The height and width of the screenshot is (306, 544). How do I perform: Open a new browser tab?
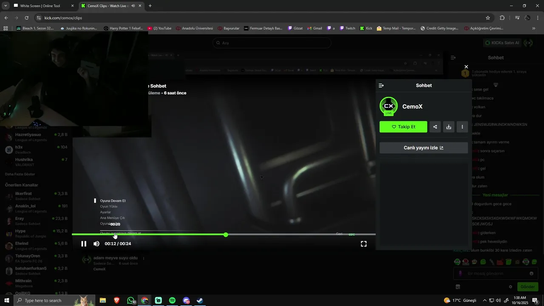[x=150, y=6]
